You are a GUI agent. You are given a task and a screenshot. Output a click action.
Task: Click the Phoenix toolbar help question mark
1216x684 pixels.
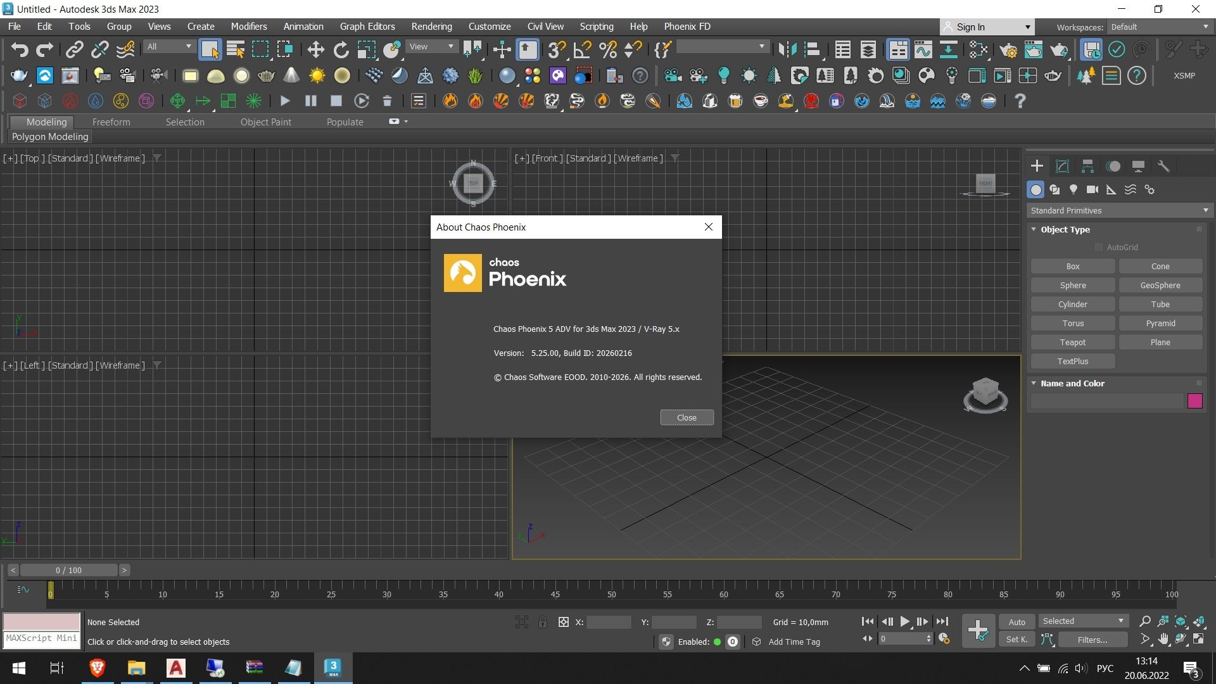[x=1020, y=101]
